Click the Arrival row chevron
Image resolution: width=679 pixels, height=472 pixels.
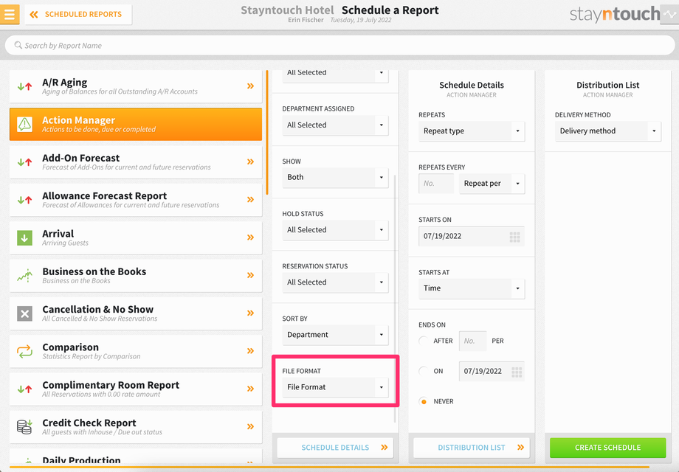tap(250, 237)
